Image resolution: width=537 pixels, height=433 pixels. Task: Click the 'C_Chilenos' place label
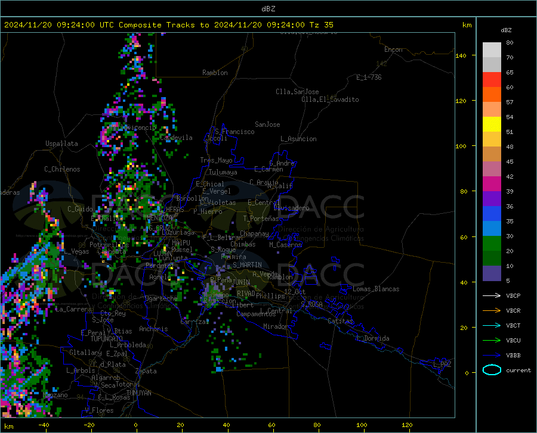tap(62, 169)
